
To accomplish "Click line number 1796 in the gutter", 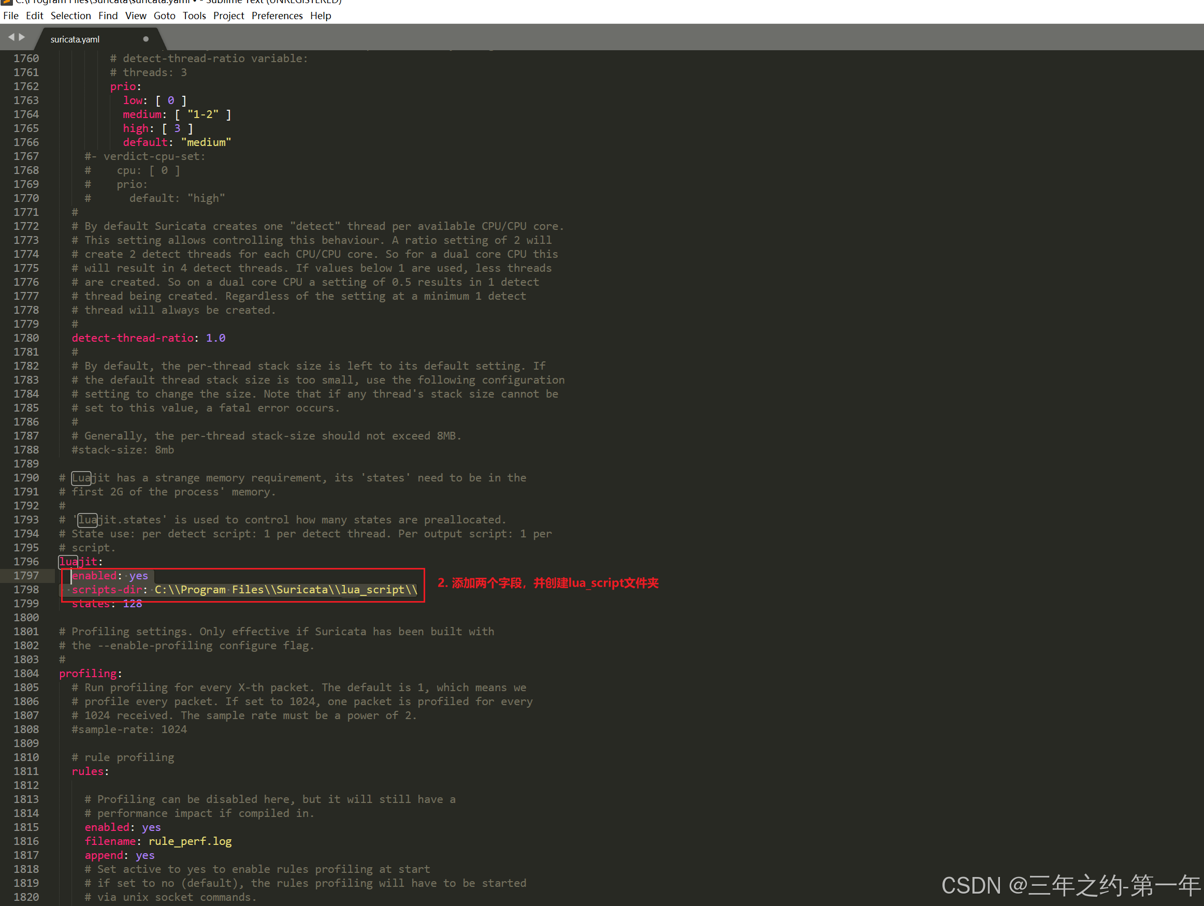I will click(26, 562).
